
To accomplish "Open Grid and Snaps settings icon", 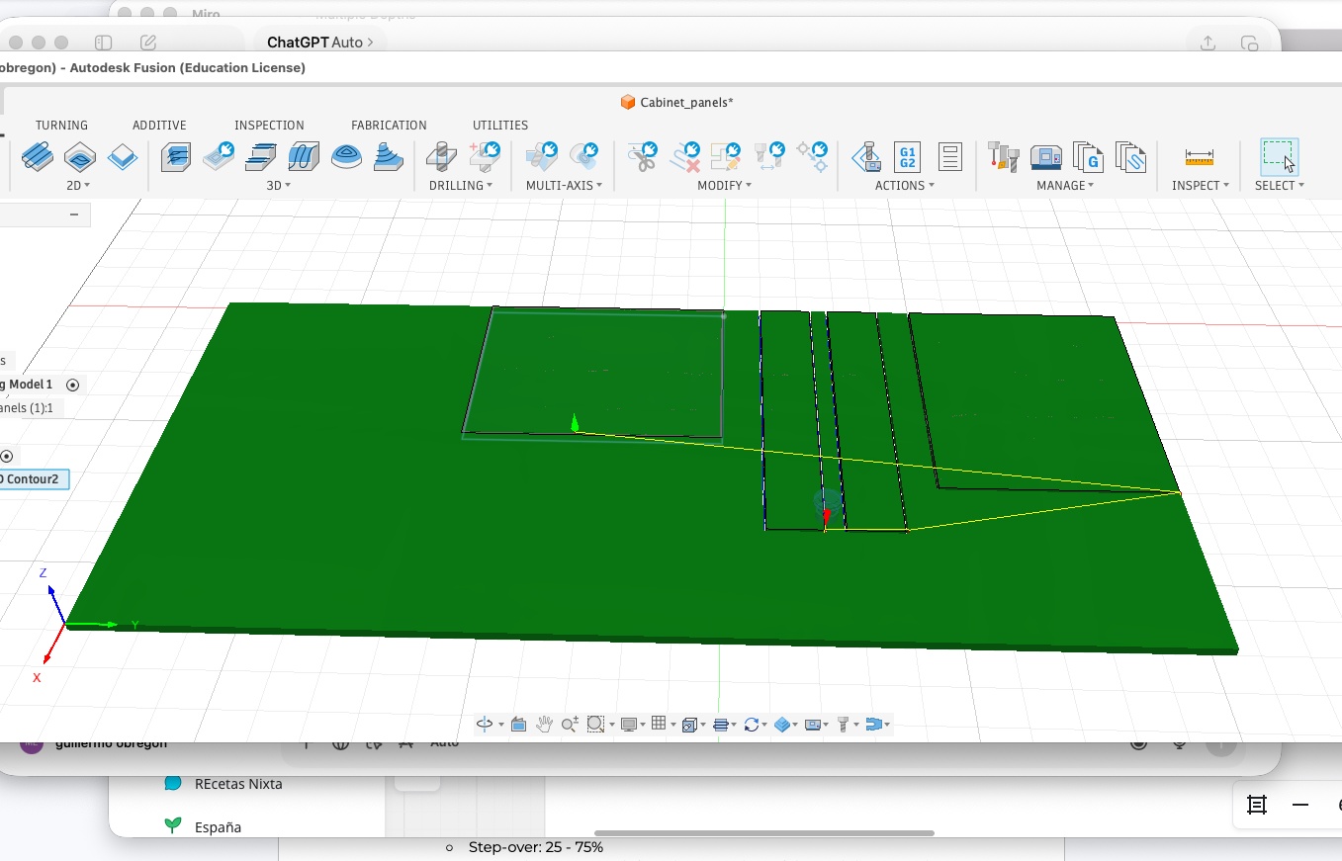I will point(659,725).
